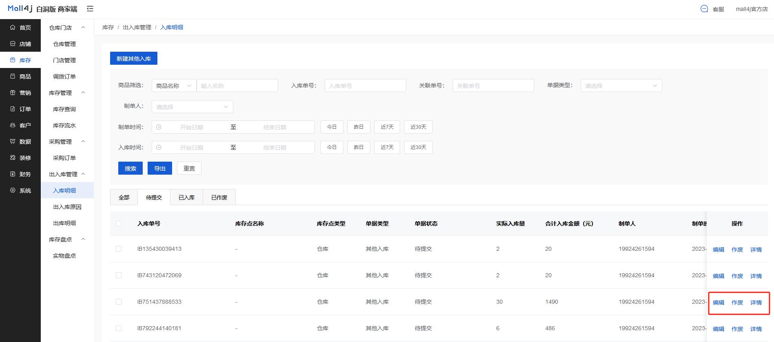Click the Mall4j logo
Screen dimensions: 774x342
tap(20, 9)
